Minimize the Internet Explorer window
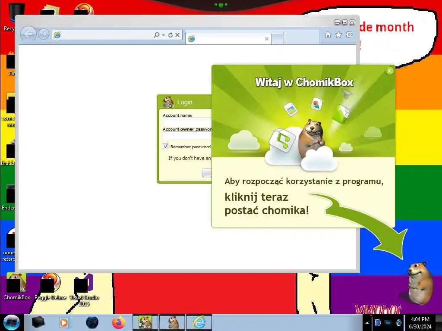442x331 pixels. [337, 22]
